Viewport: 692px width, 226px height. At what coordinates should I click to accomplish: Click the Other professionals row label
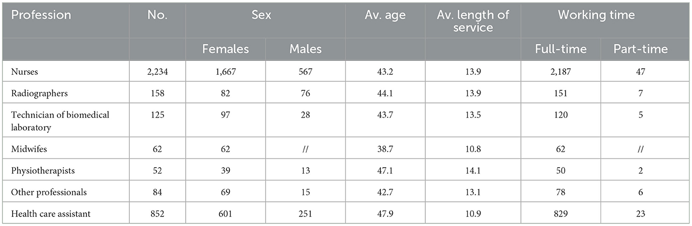coord(49,192)
